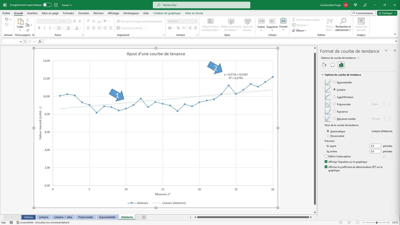
Task: Open the Exponentielle worksheet tab
Action: (x=107, y=217)
